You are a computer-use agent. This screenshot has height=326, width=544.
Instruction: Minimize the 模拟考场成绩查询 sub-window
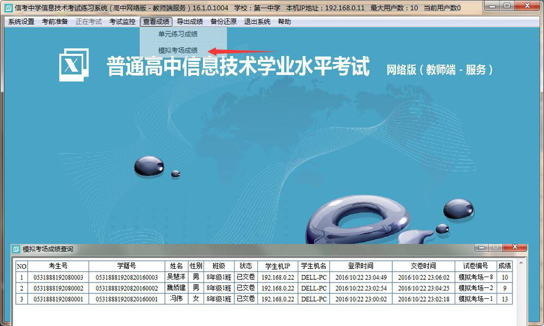[481, 248]
